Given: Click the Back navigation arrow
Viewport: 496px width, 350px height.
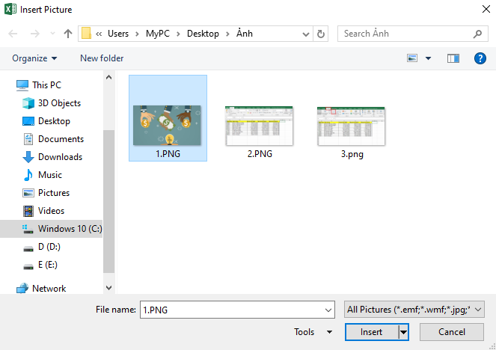Looking at the screenshot, I should (13, 34).
